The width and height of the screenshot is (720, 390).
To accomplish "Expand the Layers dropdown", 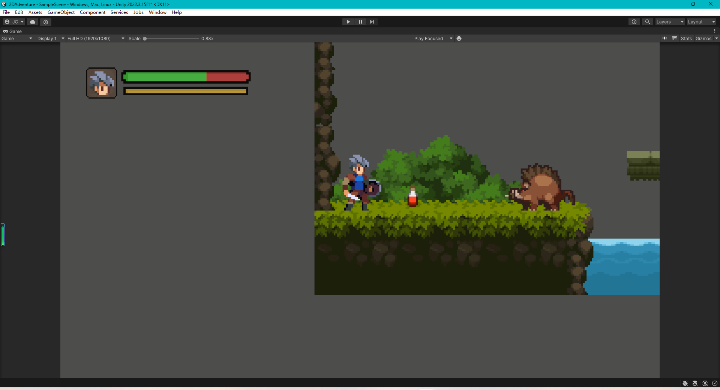I will [670, 22].
